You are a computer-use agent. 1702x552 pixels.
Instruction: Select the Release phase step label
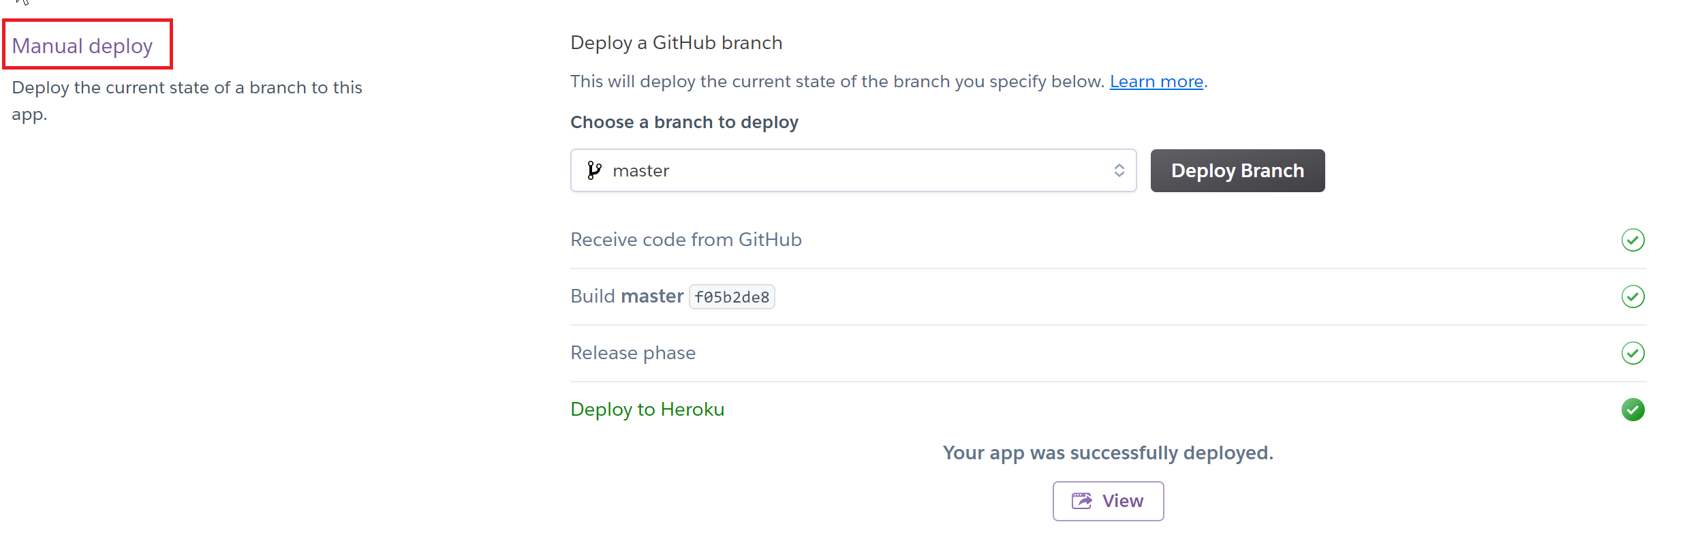point(632,353)
